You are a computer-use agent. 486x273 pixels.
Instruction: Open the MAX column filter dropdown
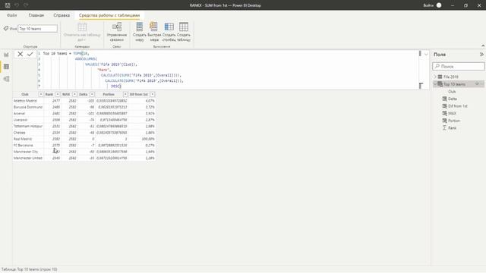click(74, 94)
